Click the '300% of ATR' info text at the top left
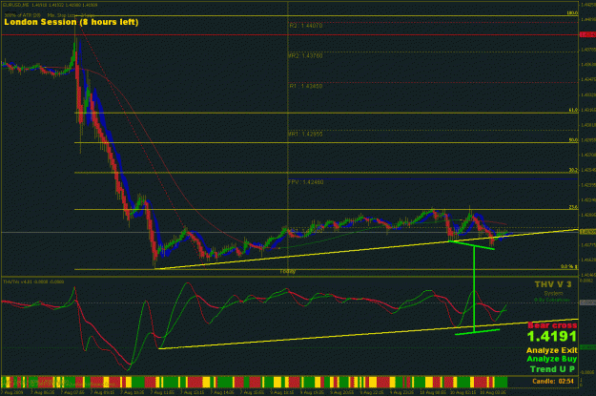 tap(23, 15)
